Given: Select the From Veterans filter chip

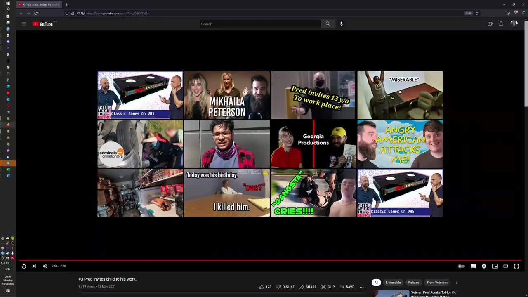Looking at the screenshot, I should pyautogui.click(x=437, y=283).
